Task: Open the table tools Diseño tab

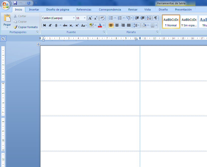Action: click(x=163, y=10)
